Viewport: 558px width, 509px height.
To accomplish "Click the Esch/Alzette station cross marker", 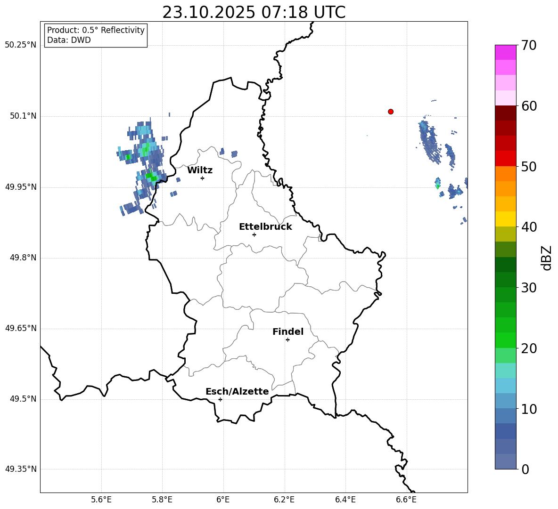I will point(220,399).
